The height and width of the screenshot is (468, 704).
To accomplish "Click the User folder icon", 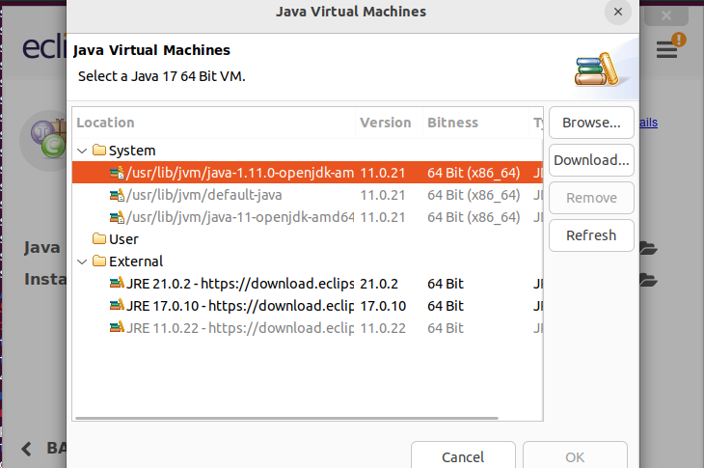I will 99,238.
